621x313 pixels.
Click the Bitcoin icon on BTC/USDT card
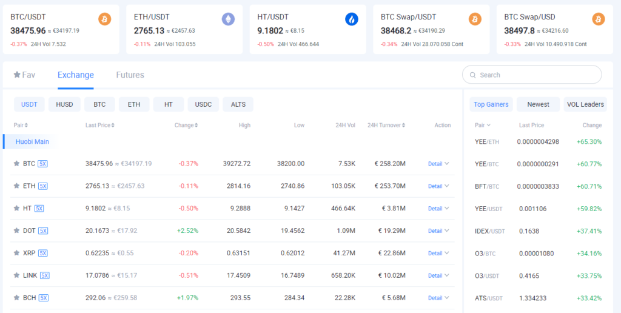(x=104, y=19)
